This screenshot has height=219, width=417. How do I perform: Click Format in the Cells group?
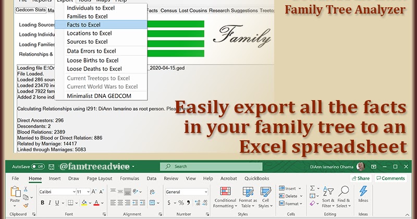(x=290, y=204)
